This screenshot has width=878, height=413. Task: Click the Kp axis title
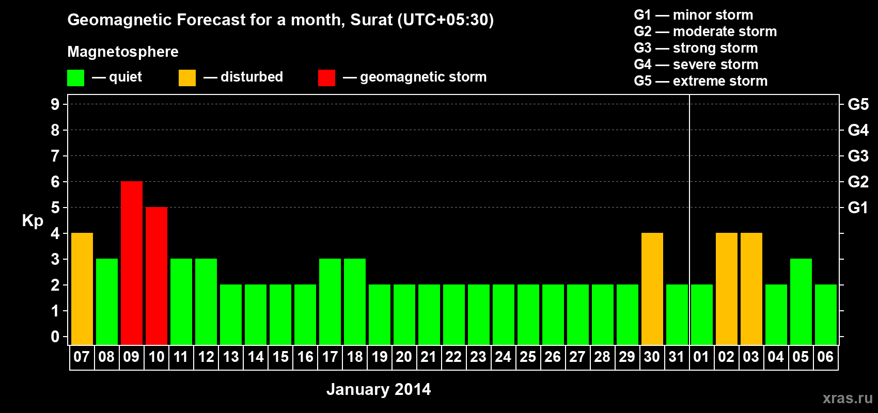(x=33, y=221)
